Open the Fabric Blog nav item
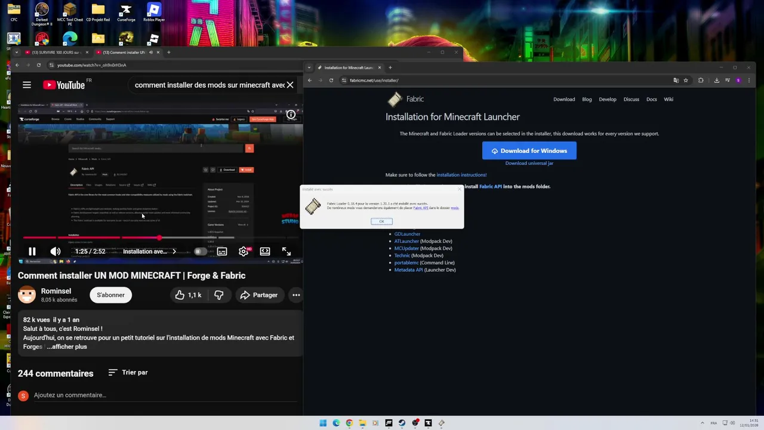Viewport: 764px width, 430px height. (587, 99)
